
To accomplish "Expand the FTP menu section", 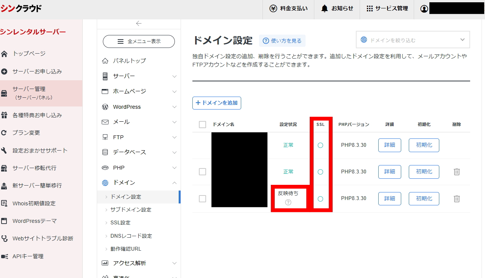I will pyautogui.click(x=139, y=137).
